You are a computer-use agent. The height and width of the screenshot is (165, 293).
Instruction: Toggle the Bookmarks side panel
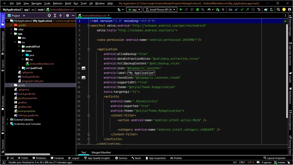(x=2, y=103)
